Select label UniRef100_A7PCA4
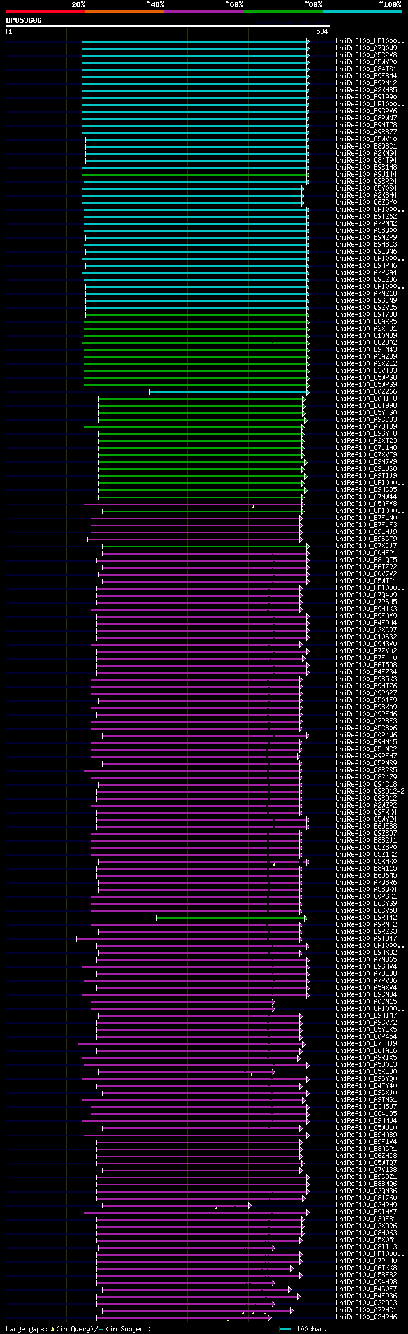The image size is (408, 1334). (x=366, y=272)
